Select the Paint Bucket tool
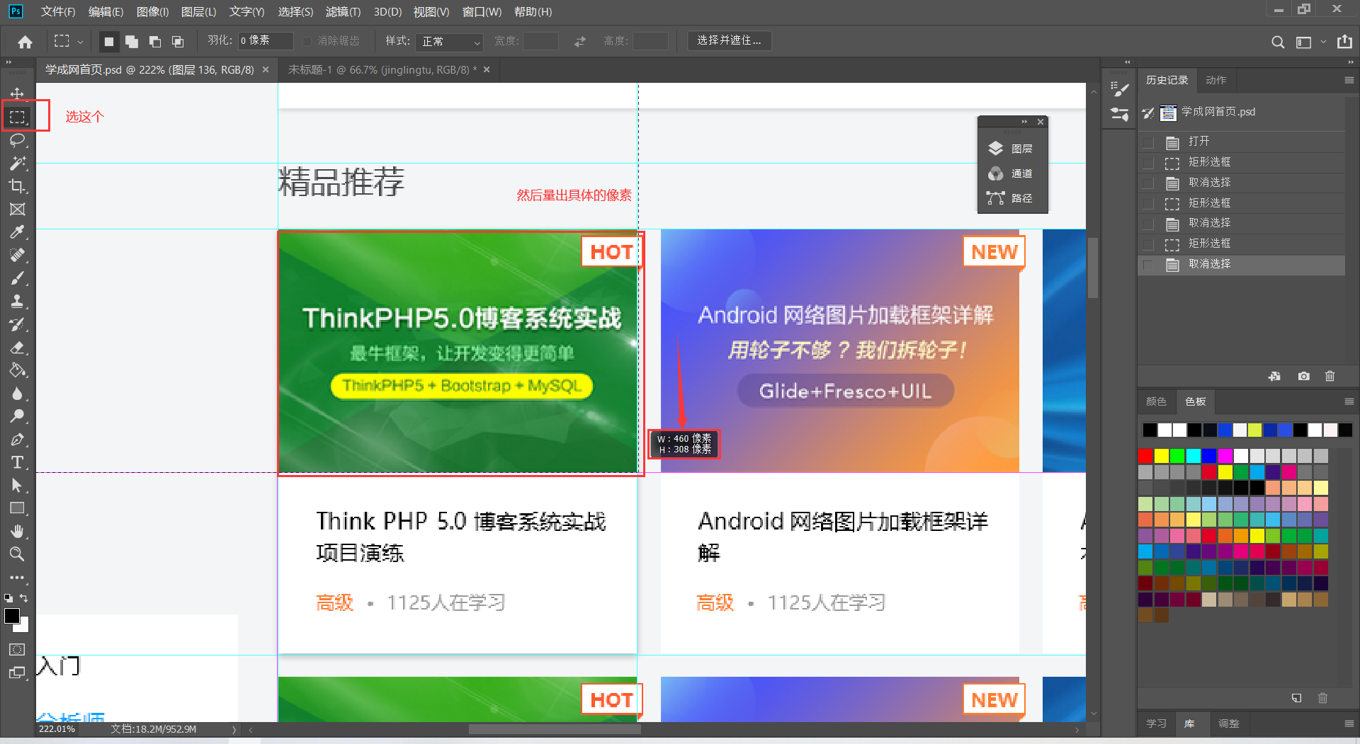The height and width of the screenshot is (744, 1360). pyautogui.click(x=17, y=370)
